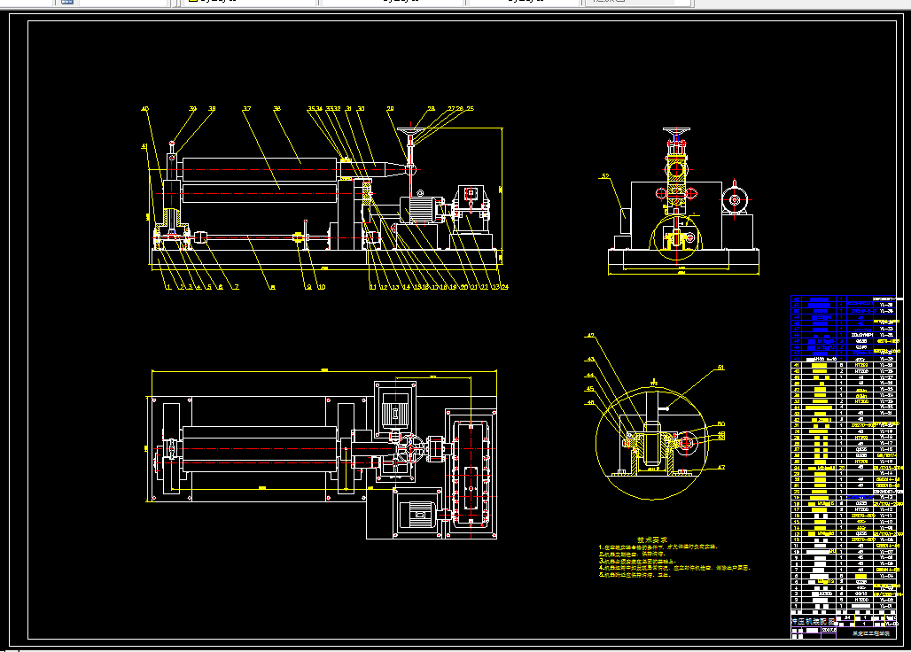Select part balloon number 36
This screenshot has height=652, width=911.
pos(276,109)
